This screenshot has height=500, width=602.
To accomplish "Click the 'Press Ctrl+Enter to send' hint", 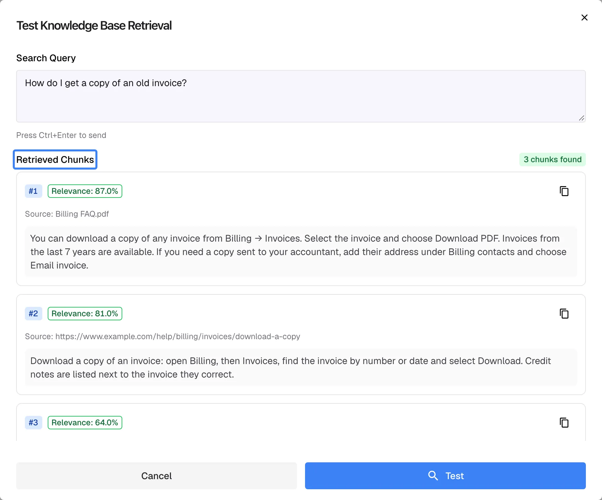I will click(x=61, y=135).
